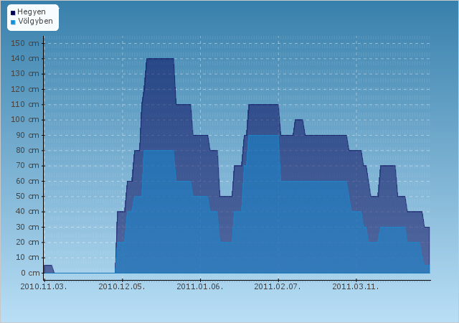Click the 20 cm axis label

click(x=27, y=242)
